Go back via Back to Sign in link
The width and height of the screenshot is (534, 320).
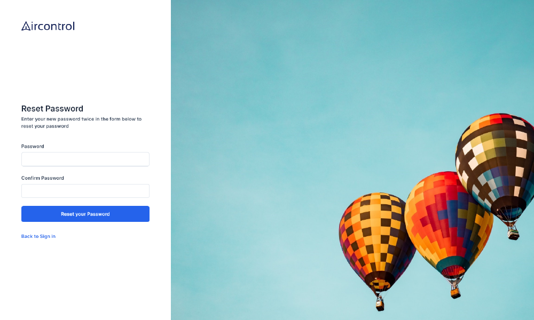(x=38, y=236)
